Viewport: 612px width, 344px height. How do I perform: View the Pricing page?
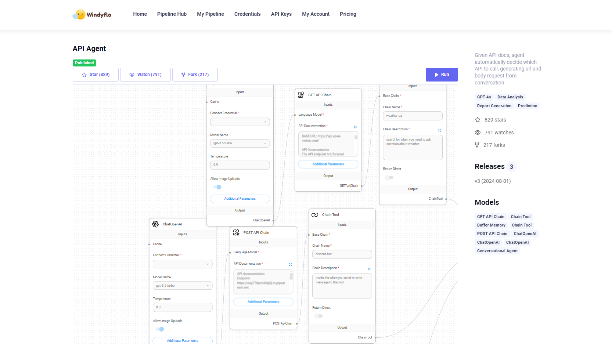pos(348,14)
